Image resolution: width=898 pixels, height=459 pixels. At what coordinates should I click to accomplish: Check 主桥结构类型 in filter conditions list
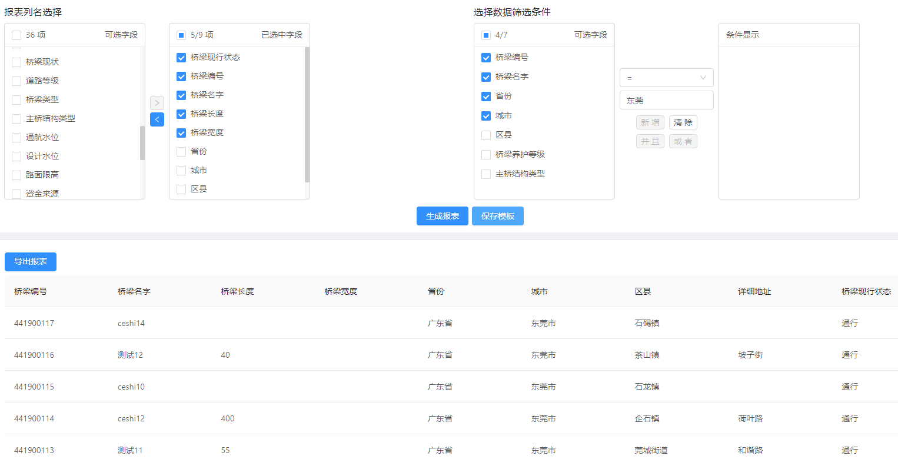click(x=486, y=174)
